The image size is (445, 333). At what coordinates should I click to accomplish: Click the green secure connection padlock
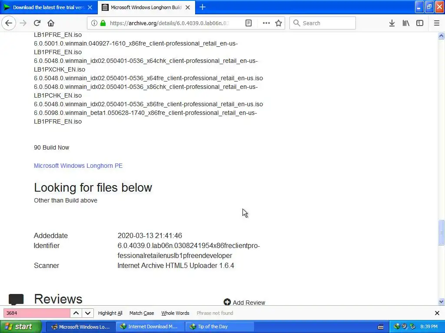coord(103,23)
